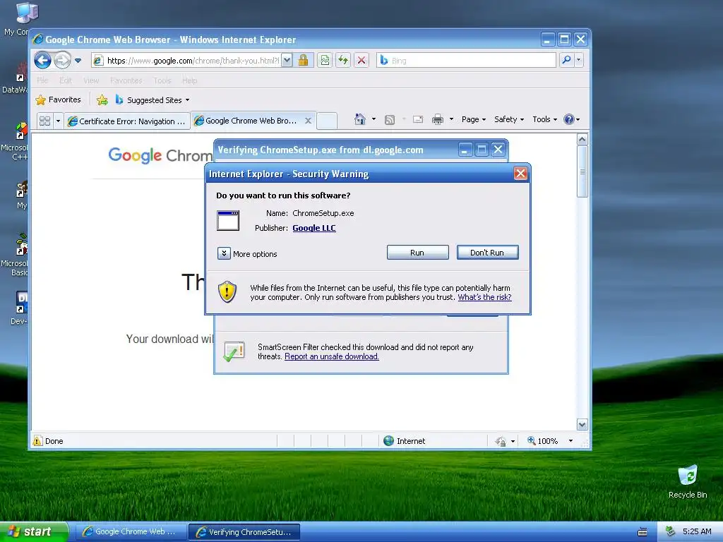Select Google Chrome Web taskbar button
This screenshot has height=542, width=723.
pos(131,531)
